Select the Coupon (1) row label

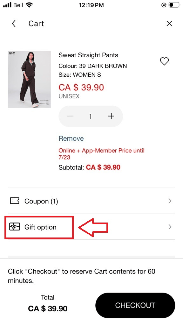coord(41,201)
